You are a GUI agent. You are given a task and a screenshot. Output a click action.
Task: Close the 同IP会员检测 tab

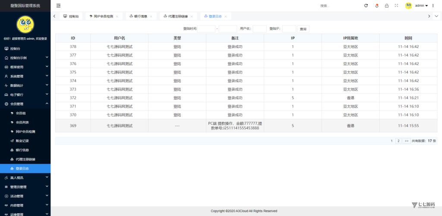[117, 17]
